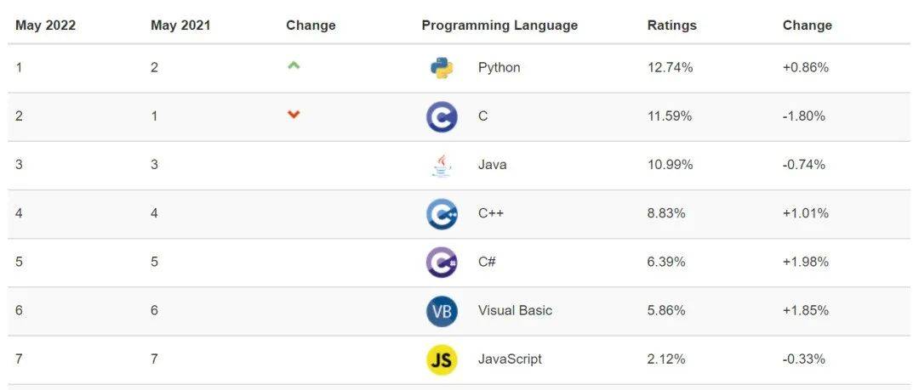Click the Visual Basic language name
Image resolution: width=919 pixels, height=390 pixels.
(515, 311)
